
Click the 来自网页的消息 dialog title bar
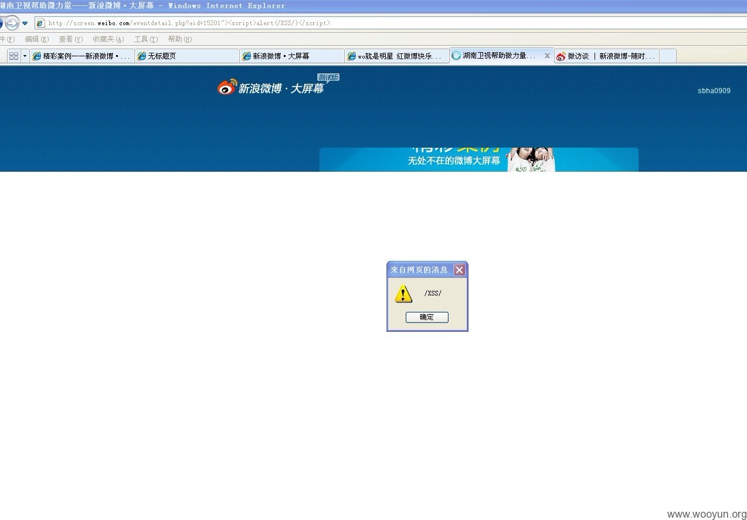[x=427, y=270]
